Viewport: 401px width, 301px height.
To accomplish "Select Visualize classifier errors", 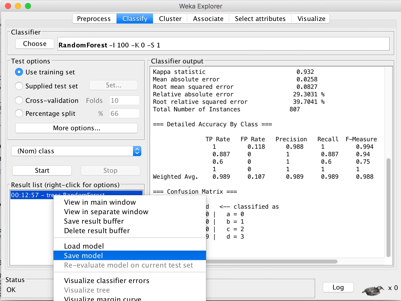I will [x=130, y=281].
